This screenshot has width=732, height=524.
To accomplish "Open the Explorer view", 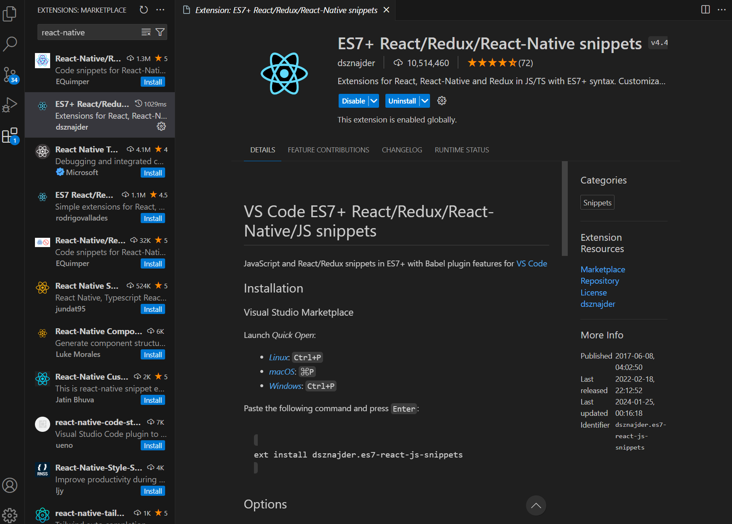I will [10, 14].
